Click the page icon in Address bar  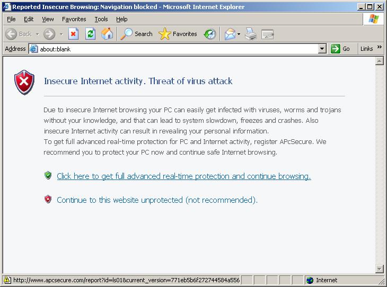click(x=33, y=49)
